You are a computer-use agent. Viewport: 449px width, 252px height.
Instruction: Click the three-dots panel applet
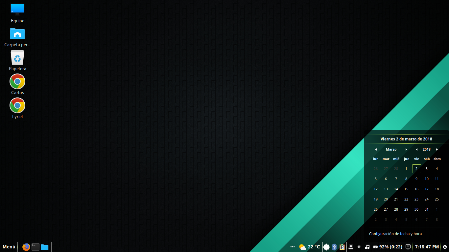point(293,247)
